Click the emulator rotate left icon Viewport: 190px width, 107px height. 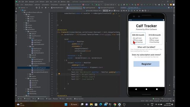(129, 11)
